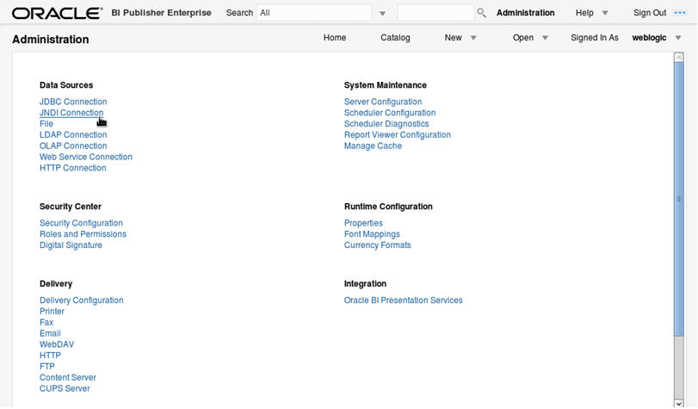Open Content Server settings

tap(68, 377)
